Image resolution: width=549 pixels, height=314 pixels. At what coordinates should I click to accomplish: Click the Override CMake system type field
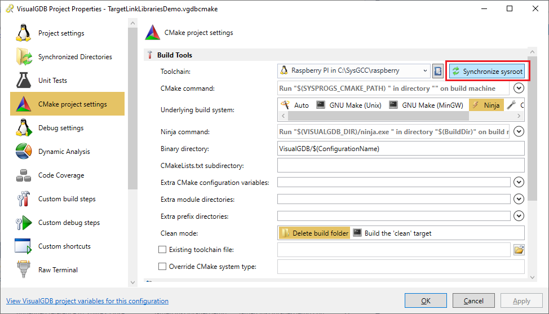click(x=401, y=267)
